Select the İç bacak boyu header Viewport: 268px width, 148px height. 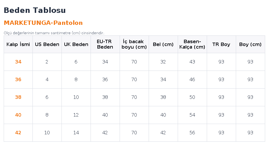click(x=134, y=44)
